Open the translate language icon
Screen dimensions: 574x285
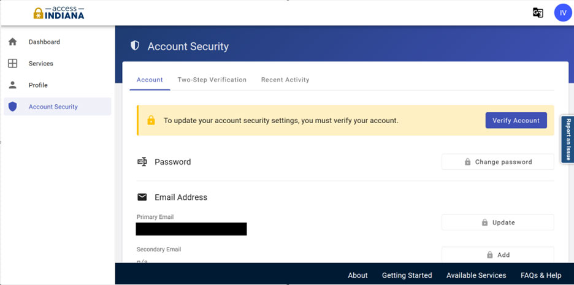click(538, 13)
